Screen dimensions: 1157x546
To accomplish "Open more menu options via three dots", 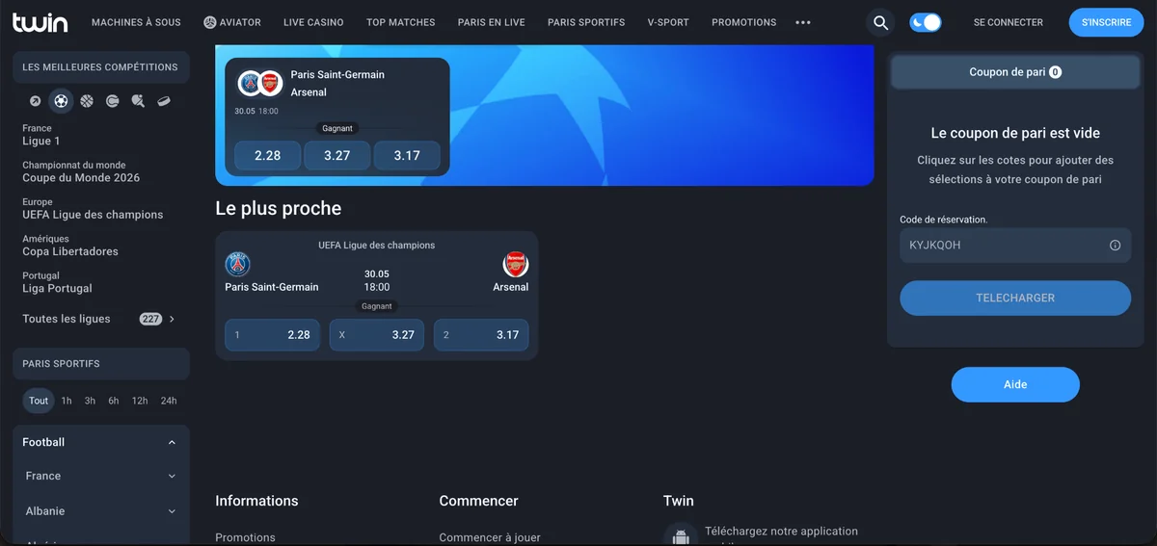I will 803,22.
